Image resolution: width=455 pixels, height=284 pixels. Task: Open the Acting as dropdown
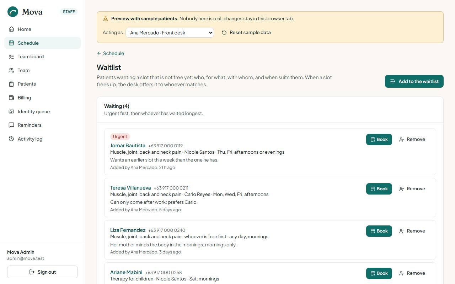pos(170,33)
